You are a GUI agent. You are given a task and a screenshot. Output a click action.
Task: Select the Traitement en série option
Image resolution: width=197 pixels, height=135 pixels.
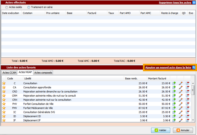tap(29, 7)
